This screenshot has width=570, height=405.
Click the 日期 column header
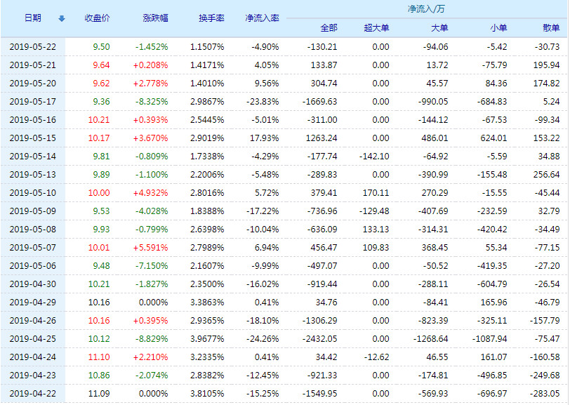coord(32,18)
